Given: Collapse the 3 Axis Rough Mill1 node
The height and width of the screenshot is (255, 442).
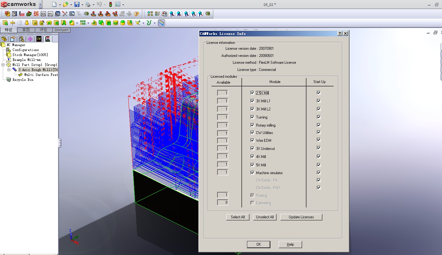Looking at the screenshot, I should tap(9, 70).
